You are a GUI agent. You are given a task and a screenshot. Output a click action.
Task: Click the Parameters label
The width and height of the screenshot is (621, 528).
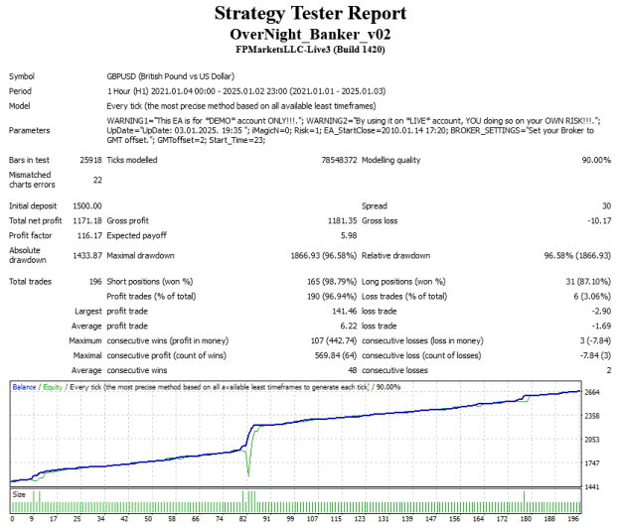click(x=29, y=131)
